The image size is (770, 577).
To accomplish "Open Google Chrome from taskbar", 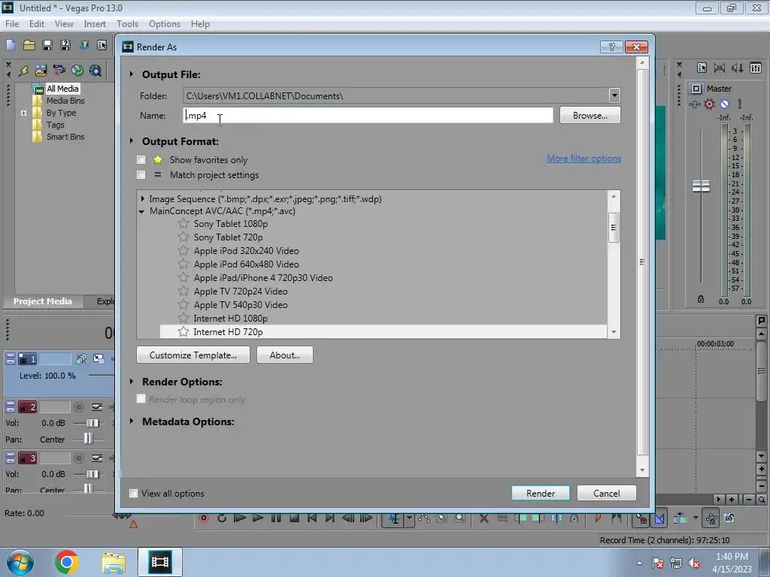I will pyautogui.click(x=67, y=562).
